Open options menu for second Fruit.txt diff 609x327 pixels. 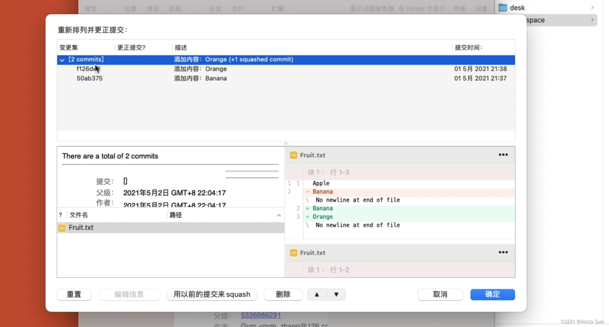[503, 252]
